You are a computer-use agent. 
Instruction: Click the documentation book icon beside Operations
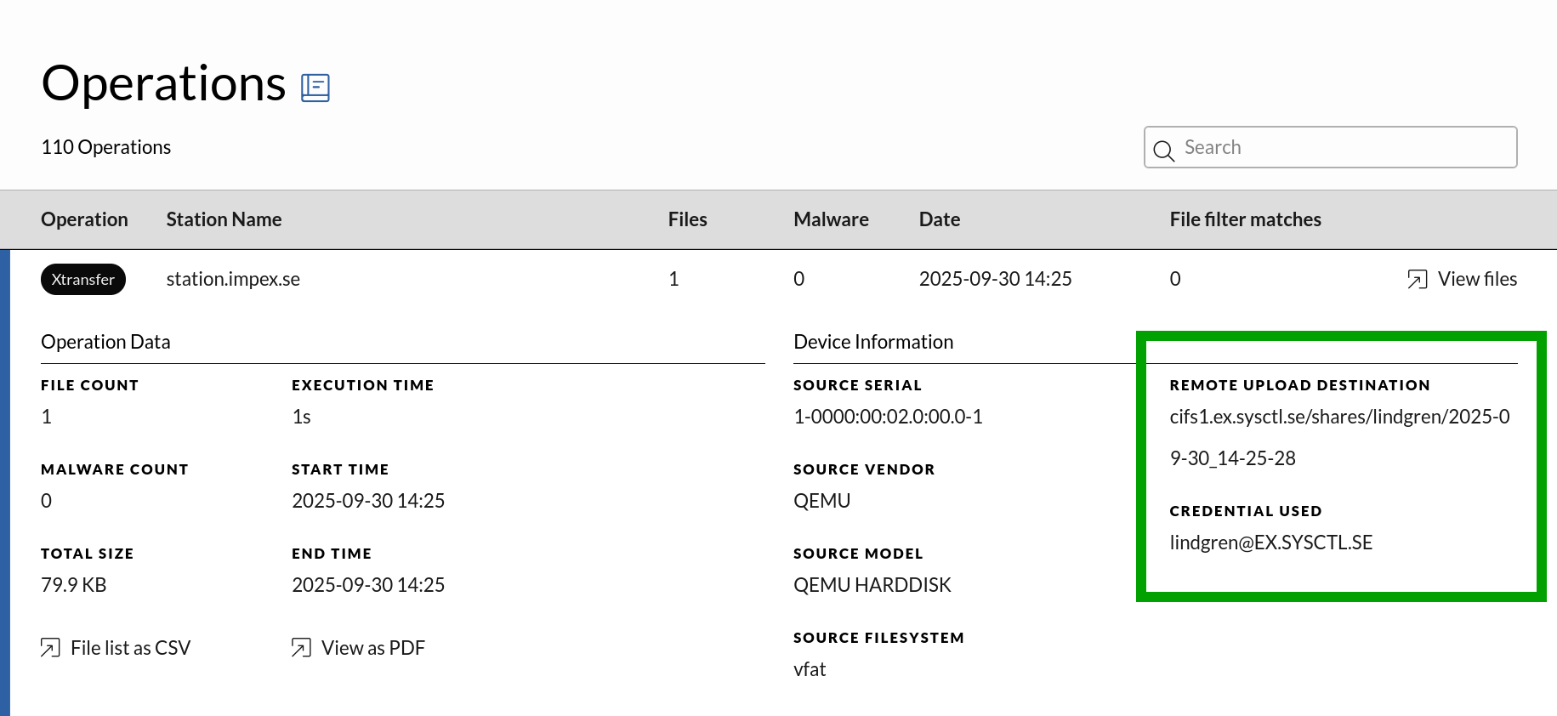[315, 88]
